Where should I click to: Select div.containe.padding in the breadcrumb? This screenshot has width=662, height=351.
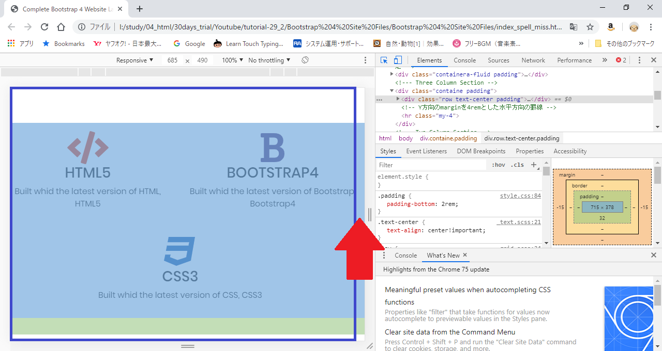(x=448, y=138)
